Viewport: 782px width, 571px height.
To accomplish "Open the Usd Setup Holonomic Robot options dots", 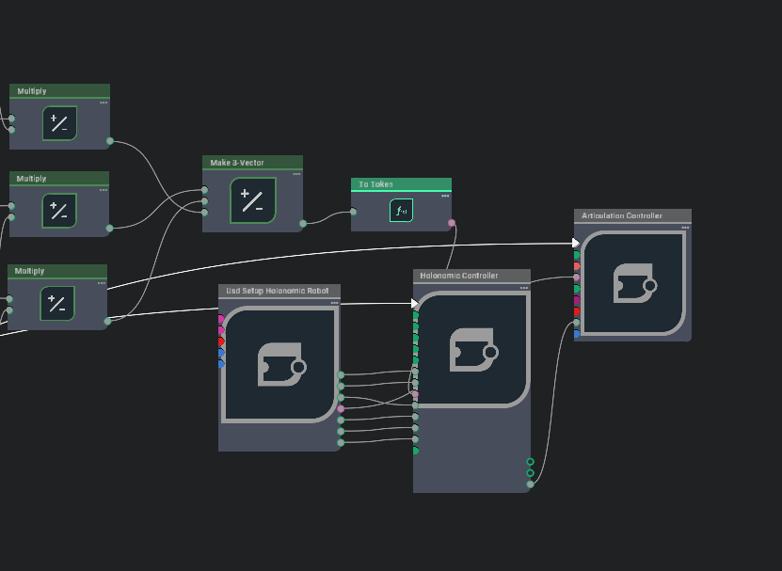I will click(332, 302).
